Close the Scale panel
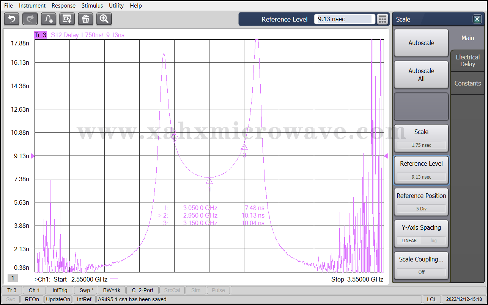 477,19
